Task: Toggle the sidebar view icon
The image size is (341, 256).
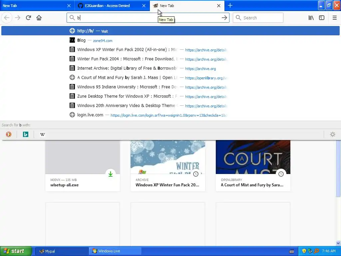Action: [x=322, y=18]
